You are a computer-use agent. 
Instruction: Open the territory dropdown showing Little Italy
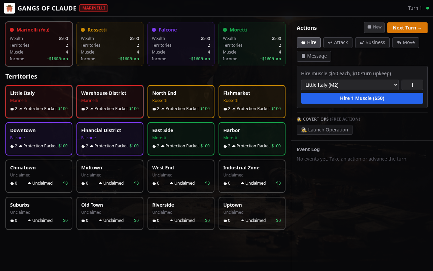point(350,85)
